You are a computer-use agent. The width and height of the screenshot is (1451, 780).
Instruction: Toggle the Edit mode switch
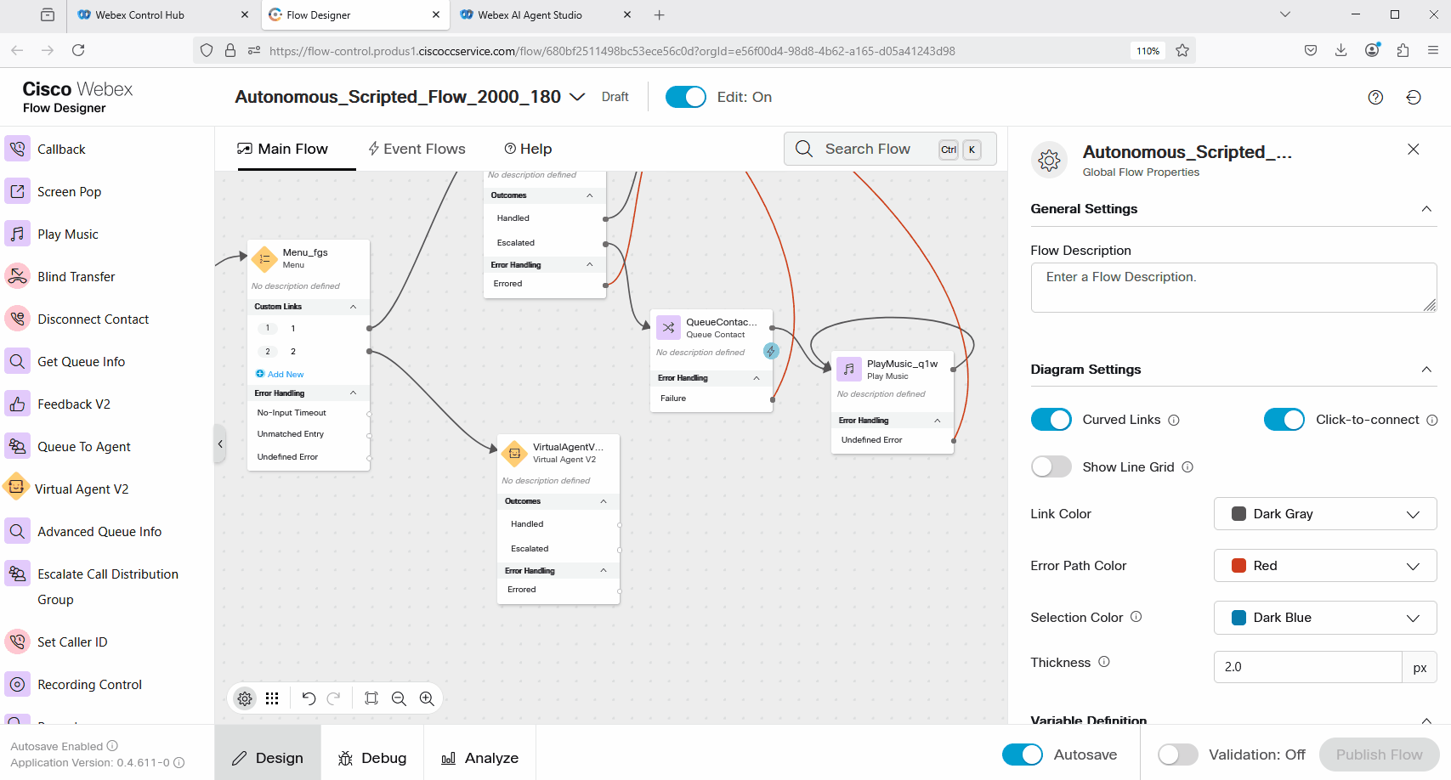685,97
